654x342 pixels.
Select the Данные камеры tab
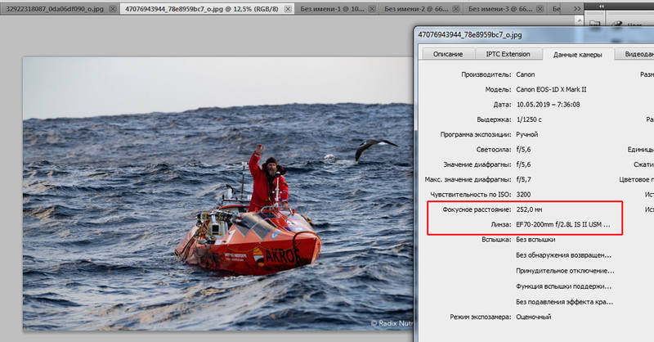coord(578,55)
